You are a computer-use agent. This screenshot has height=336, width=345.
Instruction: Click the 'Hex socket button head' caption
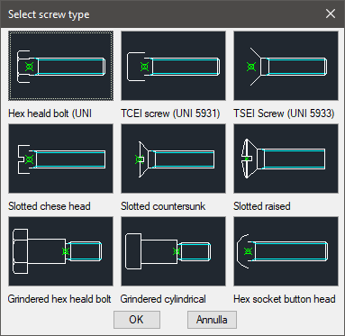(x=285, y=299)
